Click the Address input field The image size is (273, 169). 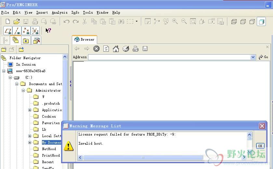point(169,57)
